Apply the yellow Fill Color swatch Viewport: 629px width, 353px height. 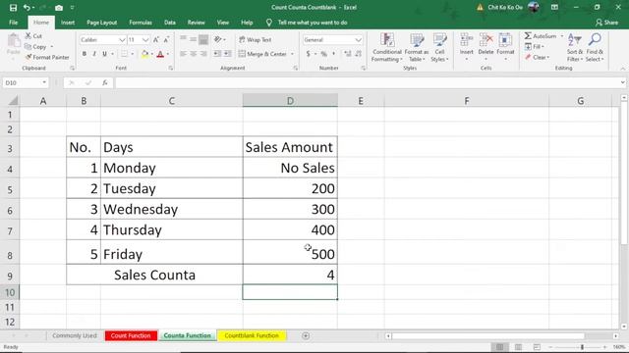[144, 54]
